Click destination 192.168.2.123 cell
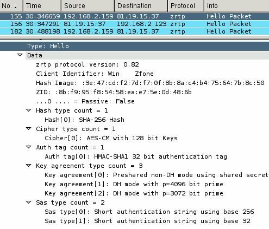This screenshot has height=229, width=269. [x=142, y=24]
